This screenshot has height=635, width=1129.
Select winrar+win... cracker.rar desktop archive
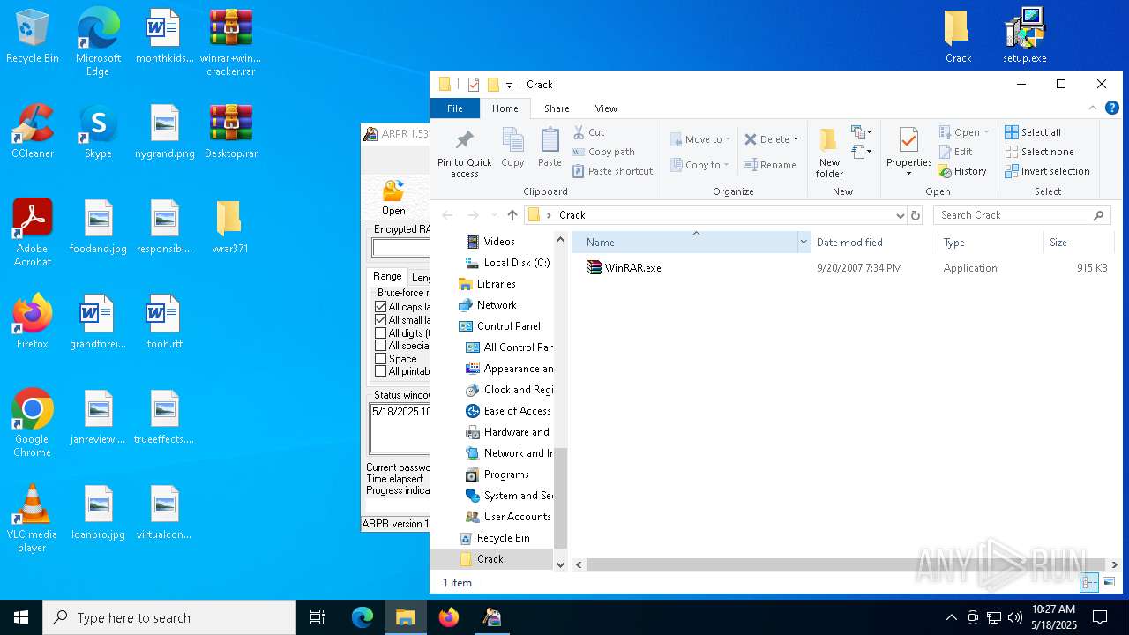(231, 42)
